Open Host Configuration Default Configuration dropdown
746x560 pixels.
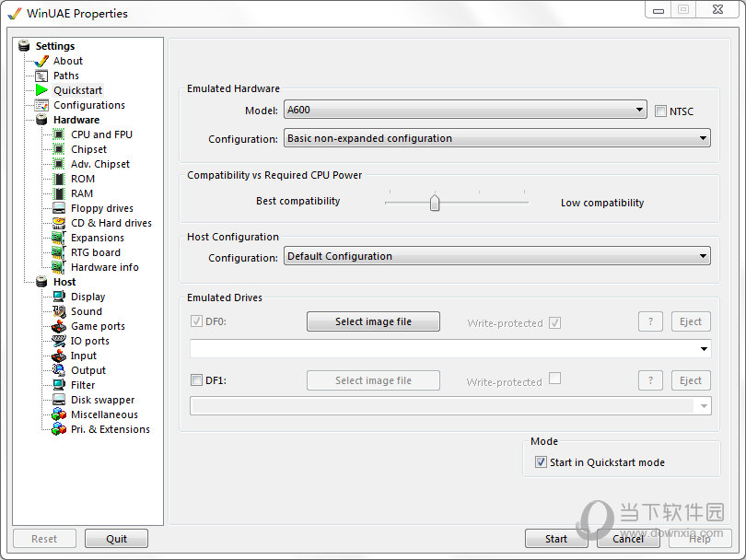[x=497, y=256]
